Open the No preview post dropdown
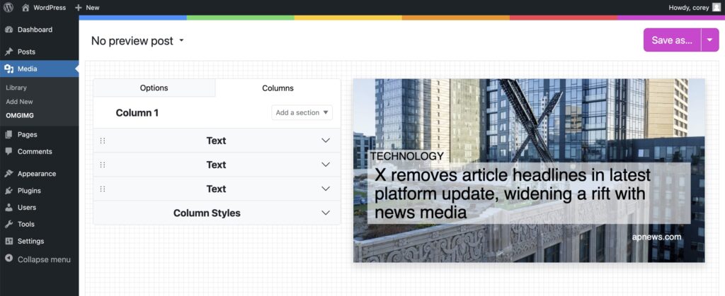 [137, 40]
